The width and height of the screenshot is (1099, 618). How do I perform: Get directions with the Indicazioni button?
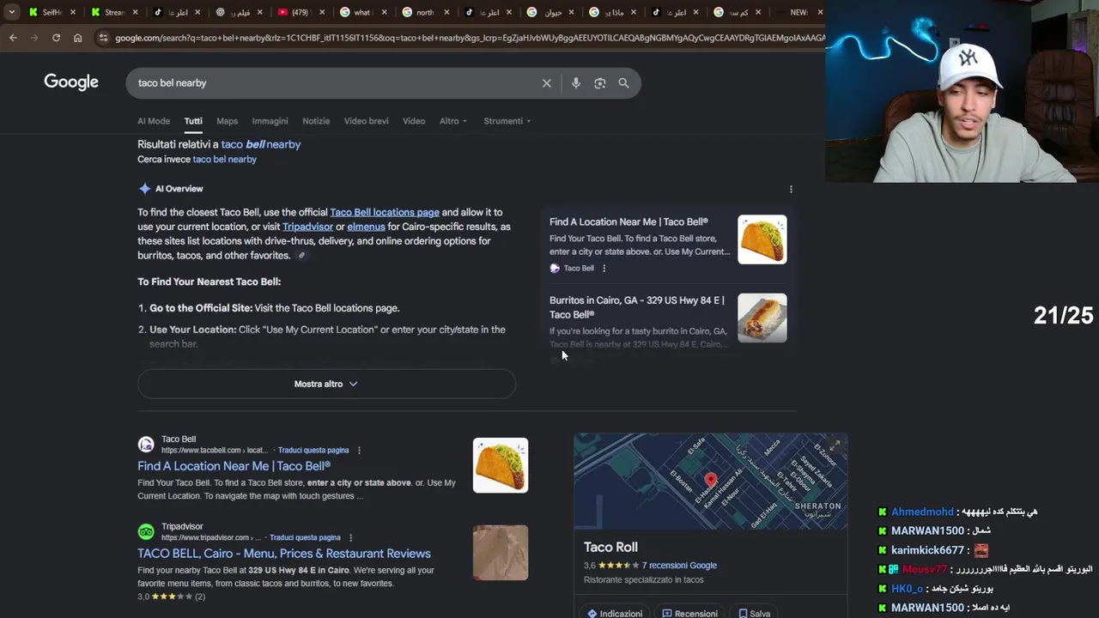click(x=615, y=614)
